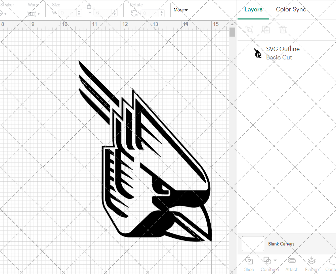Click the Rotate angle input field
The image size is (336, 274).
[x=149, y=13]
